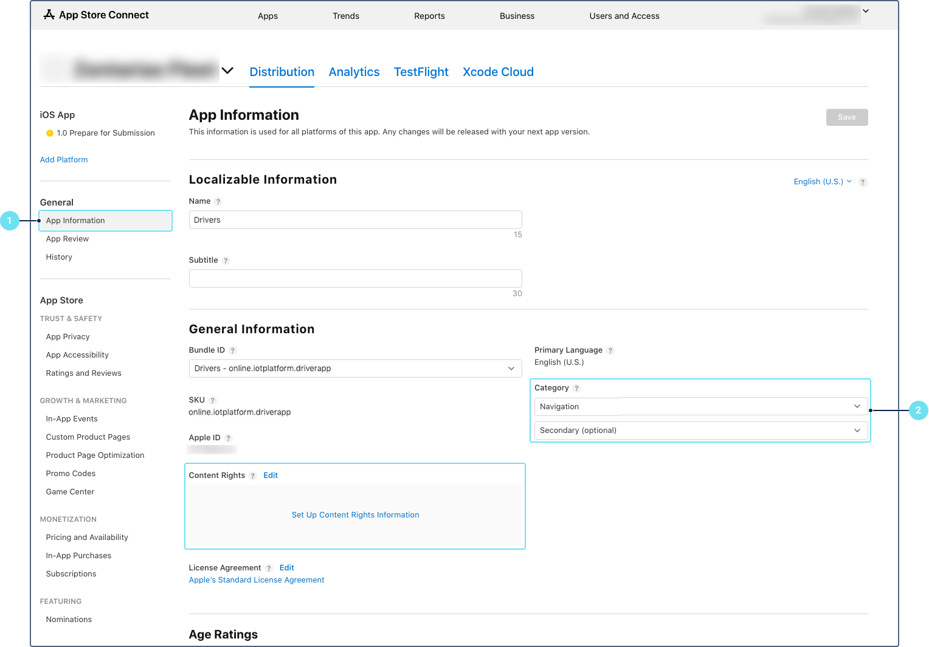Select Nominations in sidebar
Image resolution: width=929 pixels, height=647 pixels.
click(69, 620)
